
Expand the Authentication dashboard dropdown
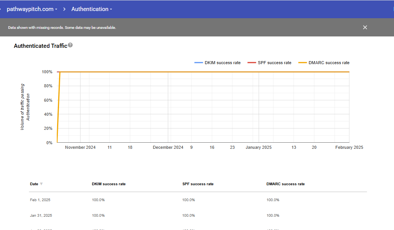pyautogui.click(x=92, y=9)
